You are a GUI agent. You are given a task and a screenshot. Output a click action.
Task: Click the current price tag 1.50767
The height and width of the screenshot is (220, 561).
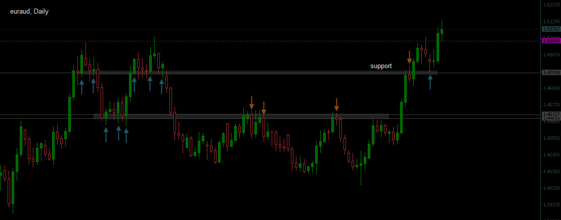pyautogui.click(x=551, y=29)
